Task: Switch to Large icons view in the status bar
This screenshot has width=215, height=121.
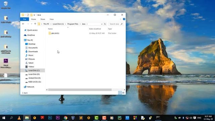Action: tap(123, 93)
